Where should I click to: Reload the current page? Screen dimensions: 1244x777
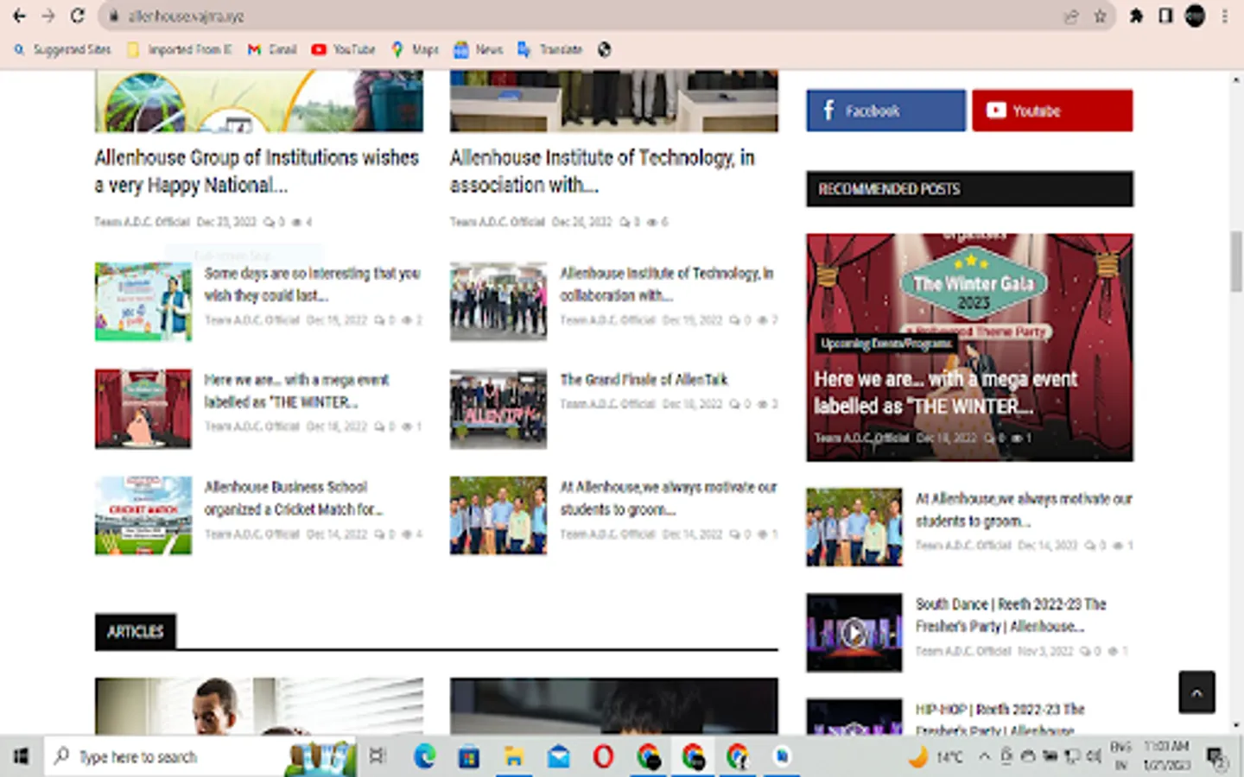[78, 16]
